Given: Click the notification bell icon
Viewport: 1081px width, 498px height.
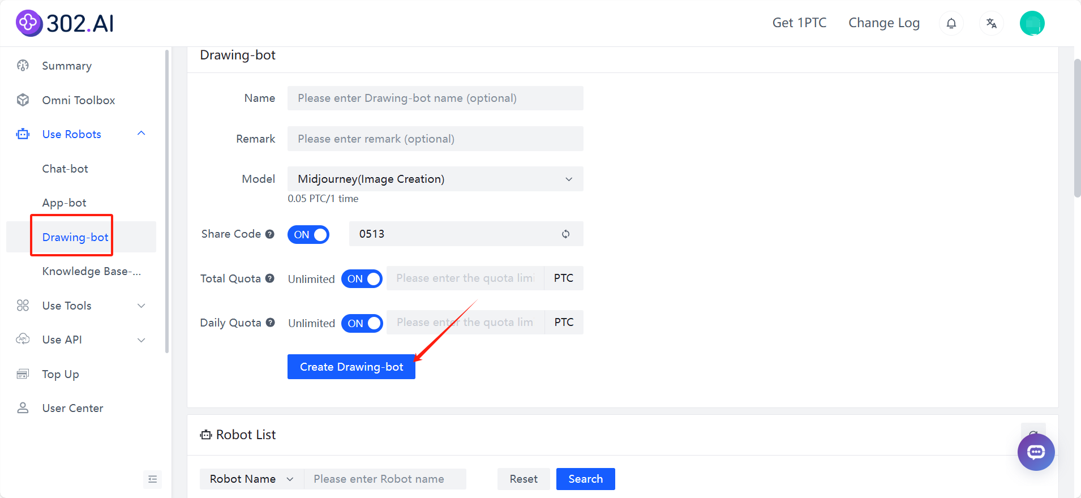Looking at the screenshot, I should tap(951, 23).
